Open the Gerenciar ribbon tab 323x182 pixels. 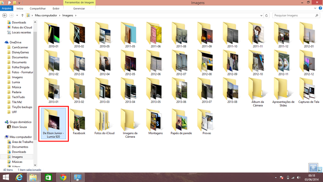[79, 8]
